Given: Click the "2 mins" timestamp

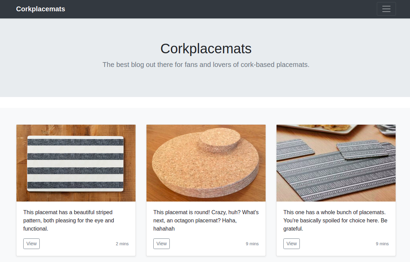Looking at the screenshot, I should tap(122, 244).
